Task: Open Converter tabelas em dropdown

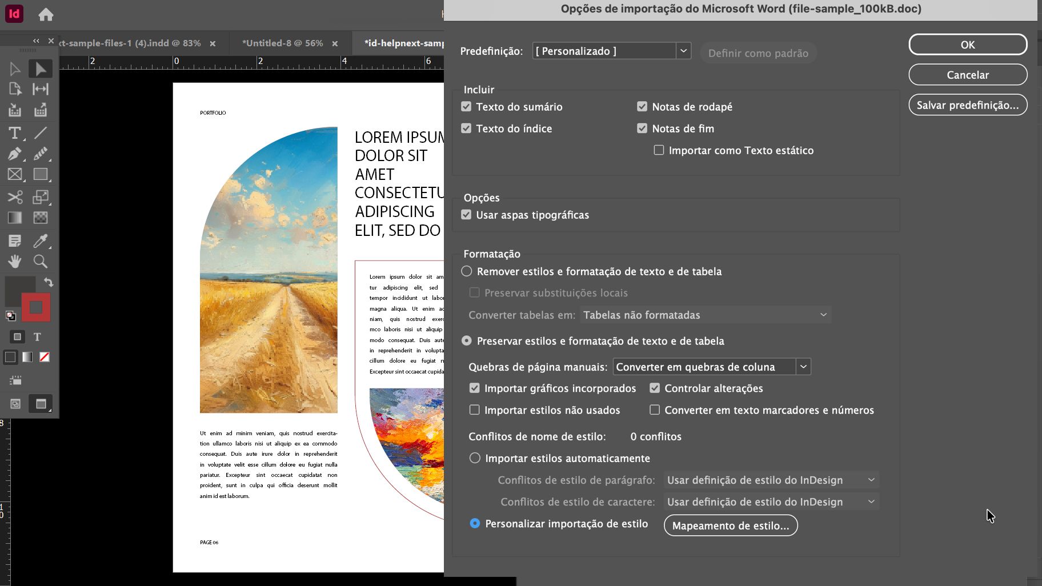Action: click(706, 315)
